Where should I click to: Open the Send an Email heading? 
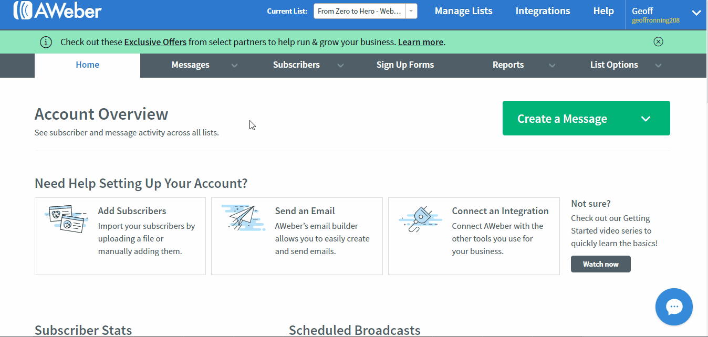[305, 211]
